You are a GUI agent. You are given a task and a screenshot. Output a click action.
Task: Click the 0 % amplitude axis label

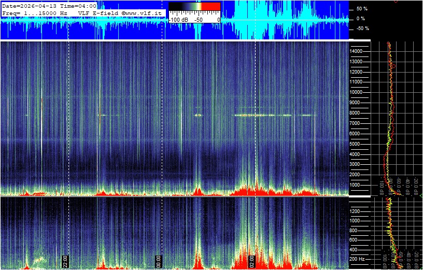tap(362, 19)
